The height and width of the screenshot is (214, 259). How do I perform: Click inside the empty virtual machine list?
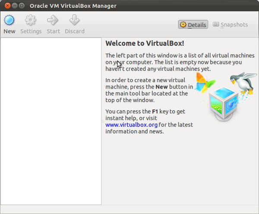(51, 121)
